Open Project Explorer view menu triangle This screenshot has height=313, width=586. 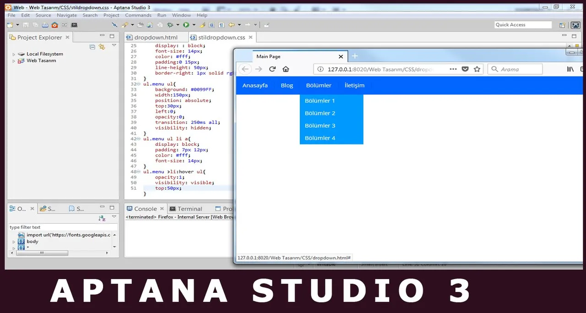[114, 46]
